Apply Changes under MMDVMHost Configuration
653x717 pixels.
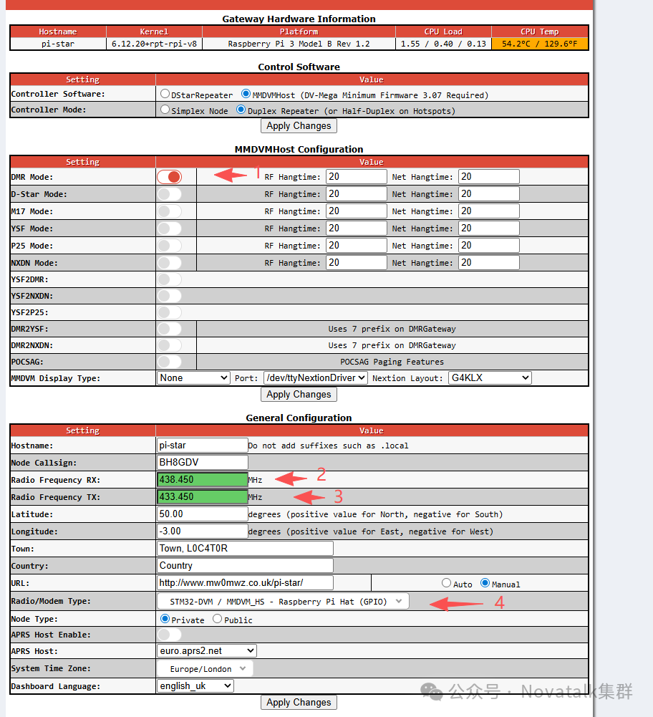pos(299,394)
